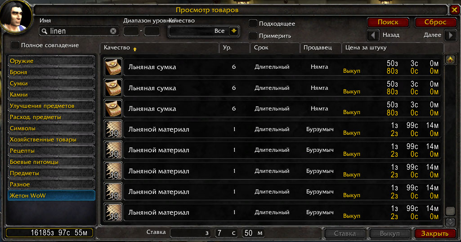Click the scroll-up arrow in the results list
The width and height of the screenshot is (461, 242).
tap(450, 60)
